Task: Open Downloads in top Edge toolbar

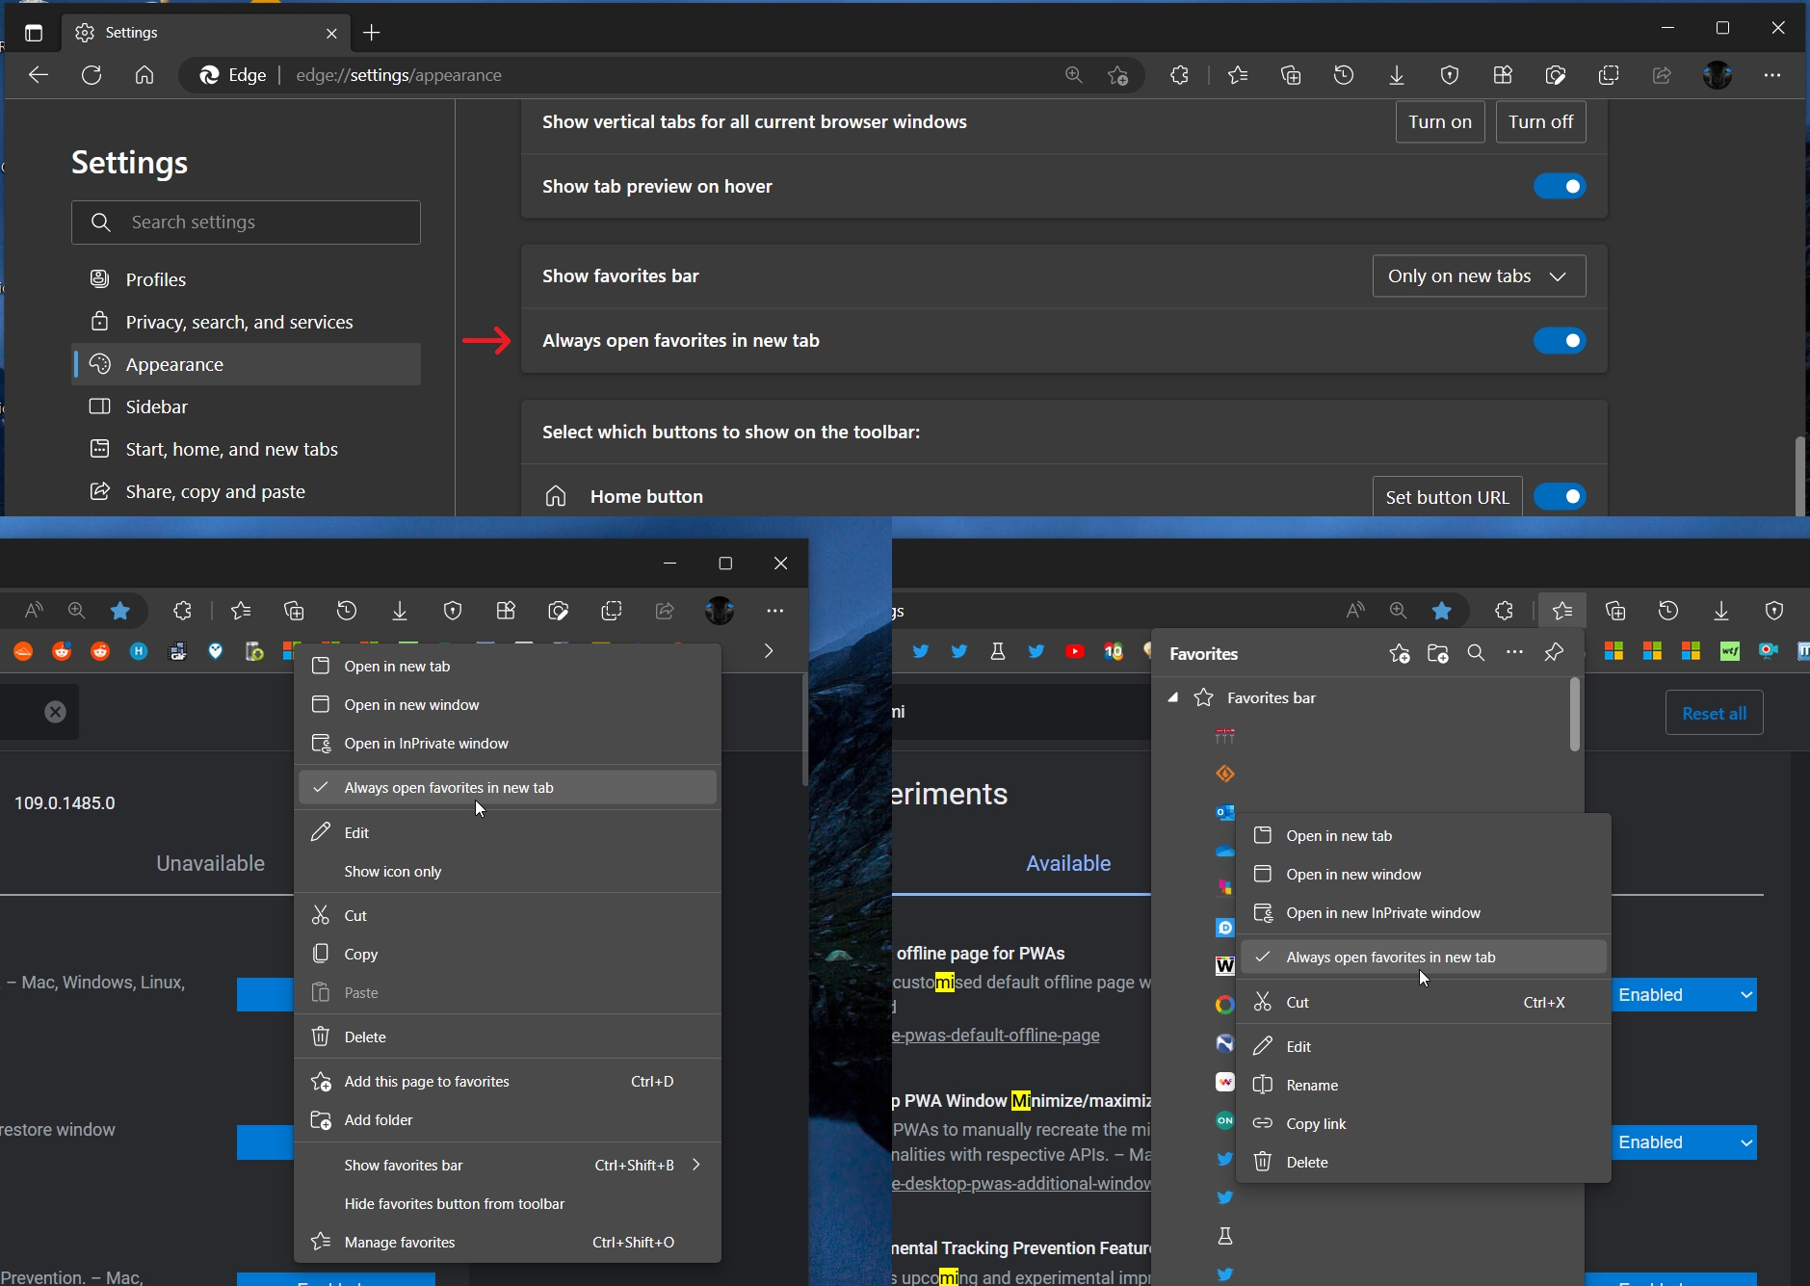Action: (x=1397, y=75)
